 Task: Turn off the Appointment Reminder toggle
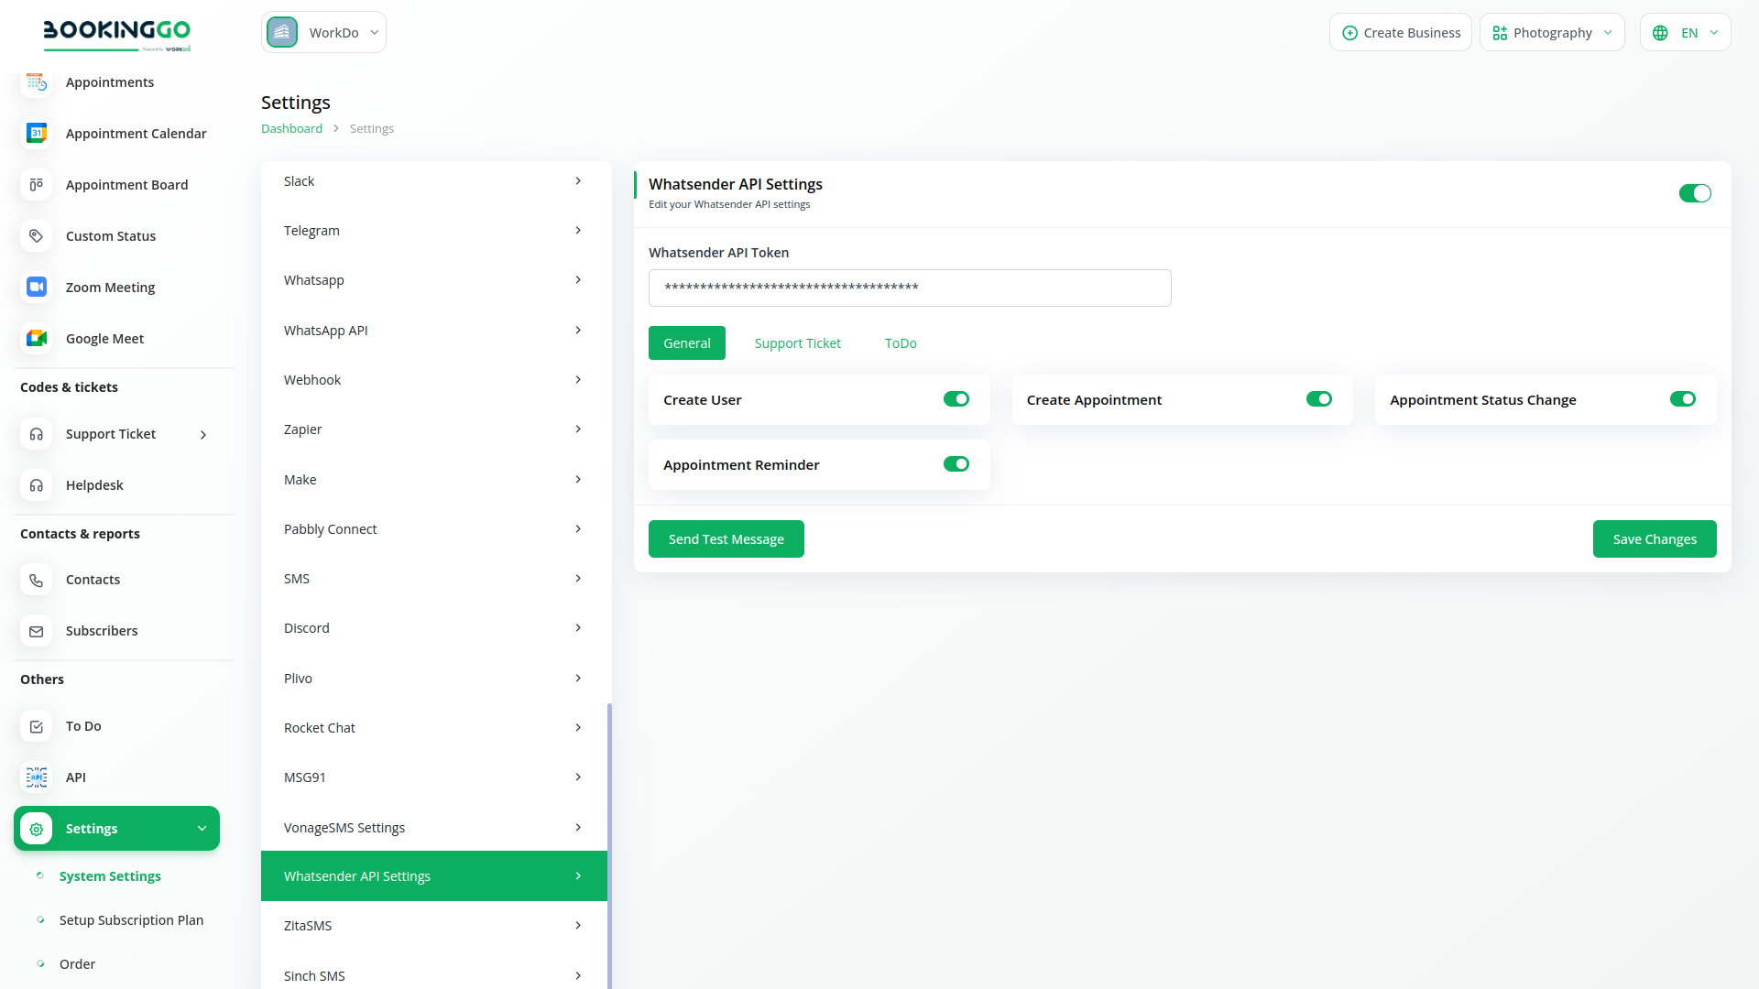click(x=956, y=464)
